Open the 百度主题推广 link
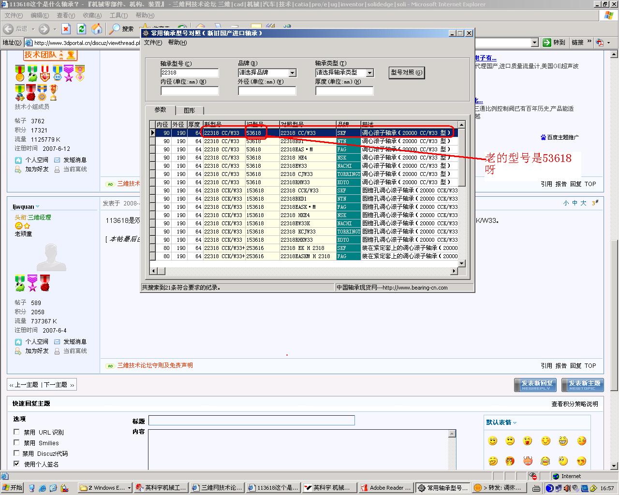Image resolution: width=619 pixels, height=495 pixels. (x=560, y=137)
